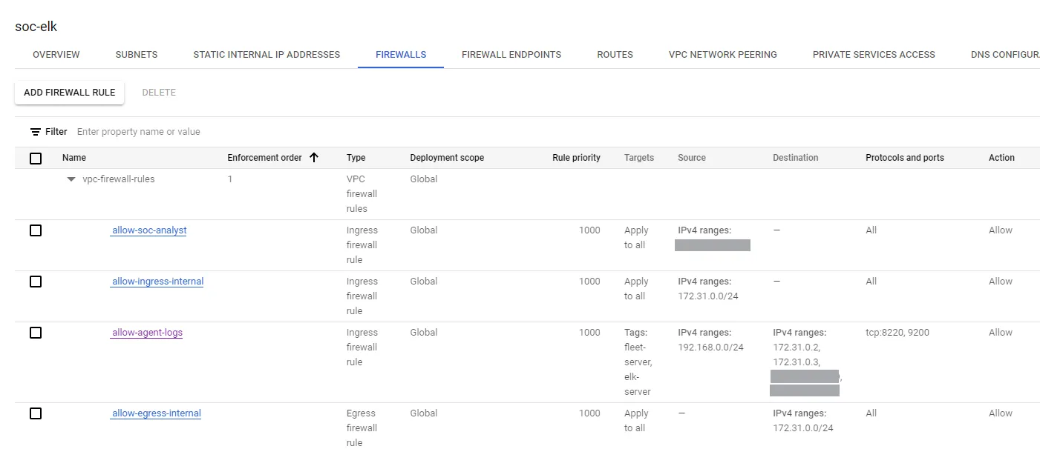Switch to the ROUTES tab
1040x449 pixels.
click(x=614, y=54)
